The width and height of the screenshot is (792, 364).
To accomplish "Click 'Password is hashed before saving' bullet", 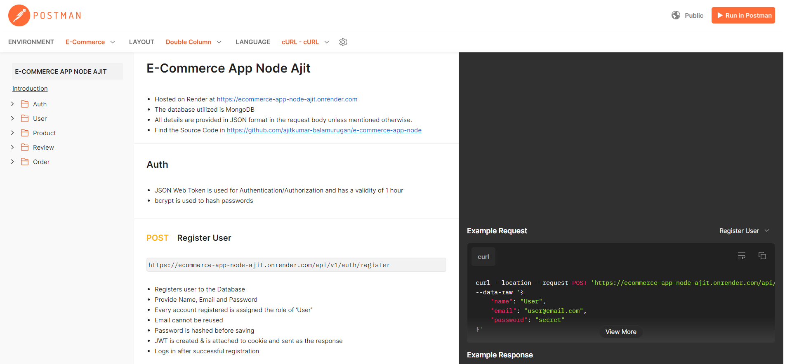I will tap(205, 331).
